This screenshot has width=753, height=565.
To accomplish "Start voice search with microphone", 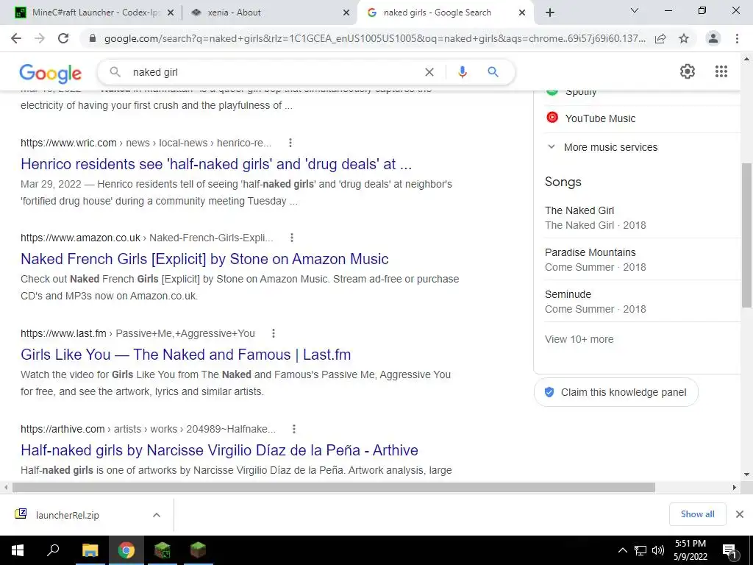I will tap(463, 72).
